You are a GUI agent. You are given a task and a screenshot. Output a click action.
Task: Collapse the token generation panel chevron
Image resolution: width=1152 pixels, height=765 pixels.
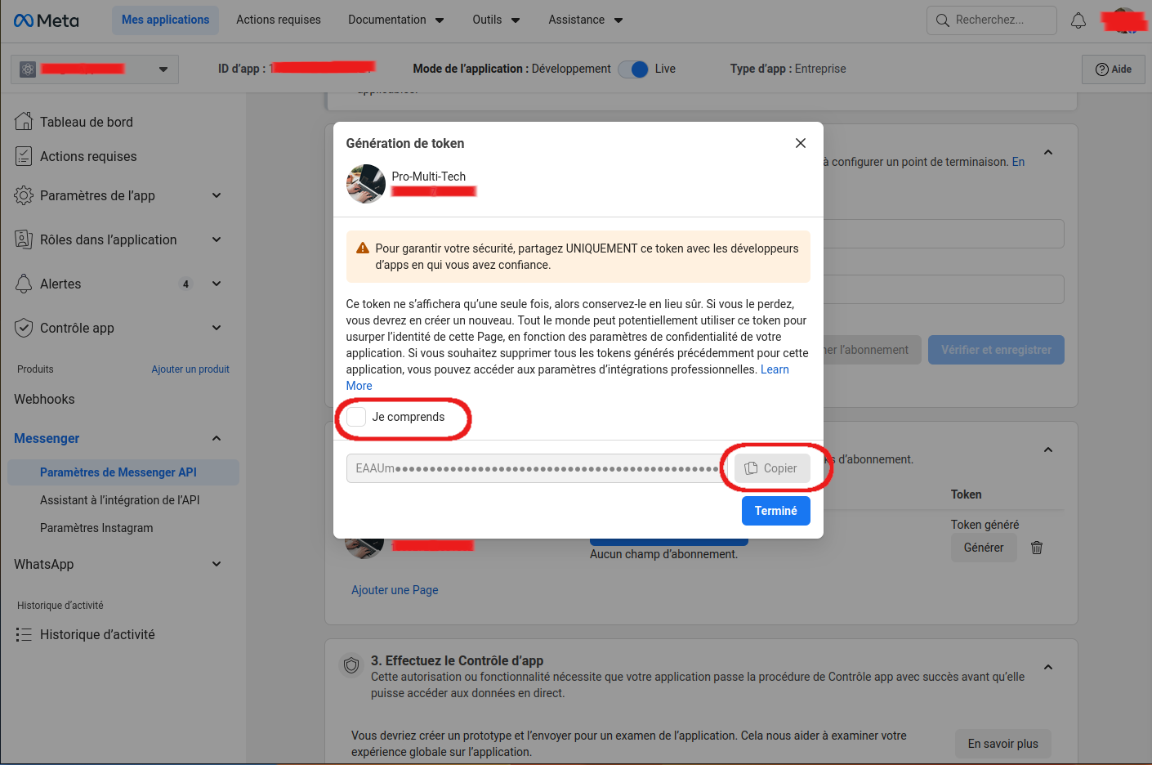[1048, 450]
